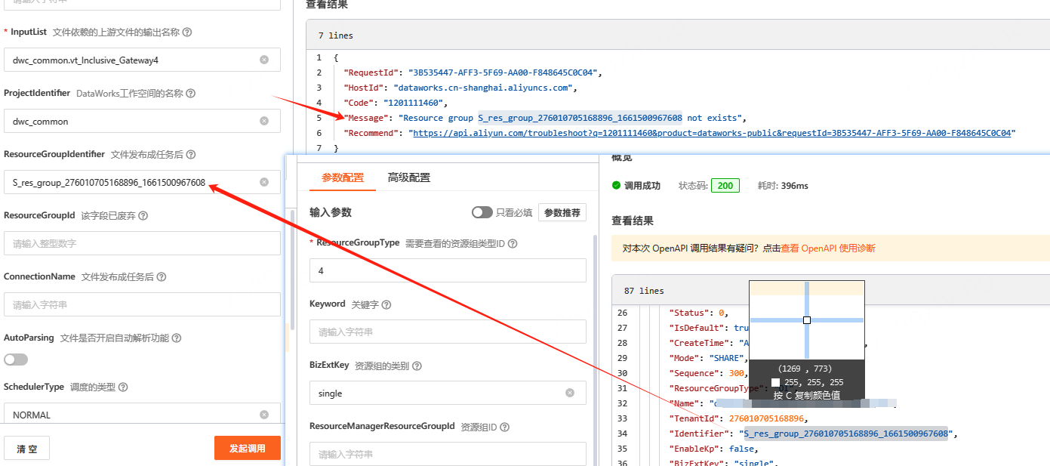Open help icon beside ResourceGroupType label
1050x466 pixels.
(513, 244)
